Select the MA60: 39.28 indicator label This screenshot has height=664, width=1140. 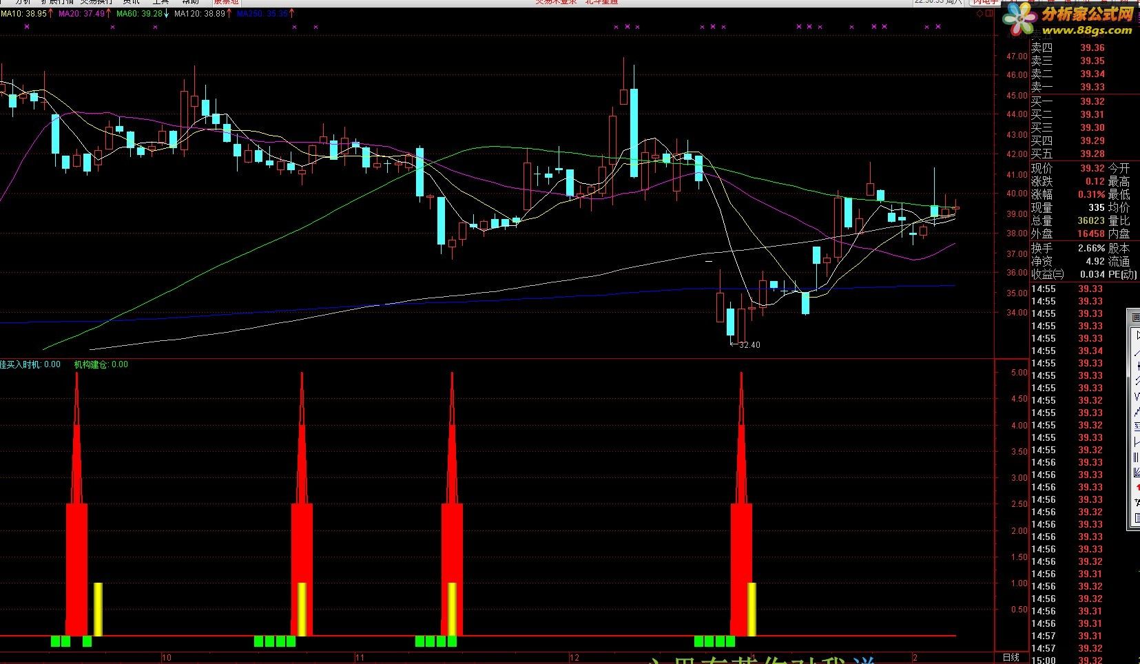tap(139, 14)
